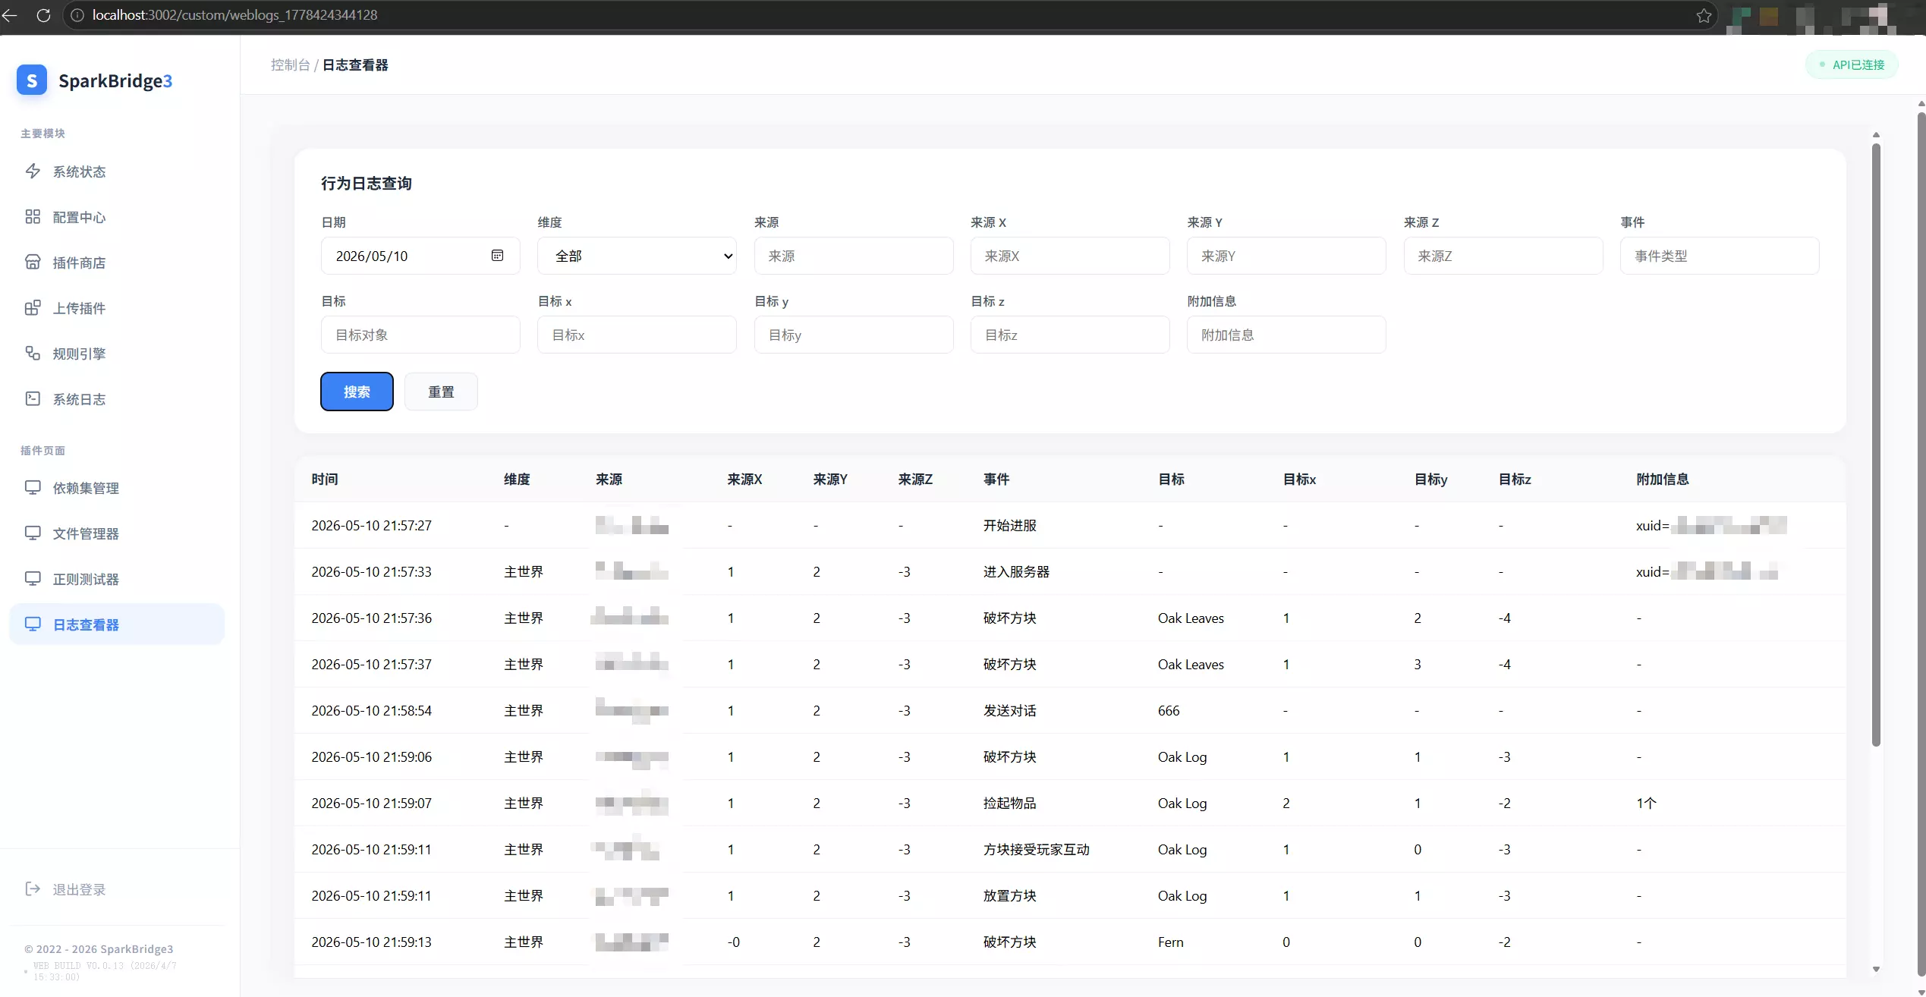Select the 方块接受玩家互动 event cell
The width and height of the screenshot is (1926, 997).
[x=1036, y=849]
